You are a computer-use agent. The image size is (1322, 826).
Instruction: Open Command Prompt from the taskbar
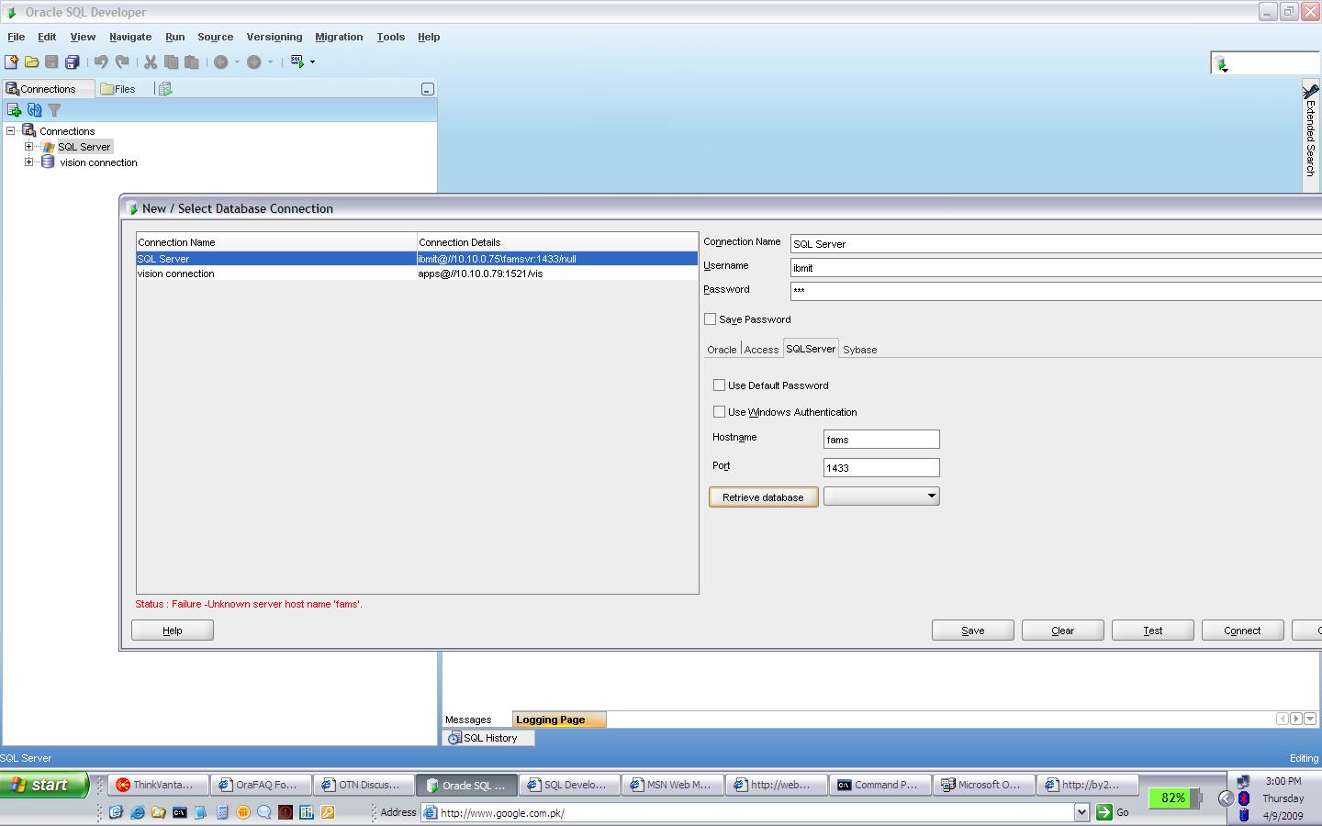click(x=879, y=785)
